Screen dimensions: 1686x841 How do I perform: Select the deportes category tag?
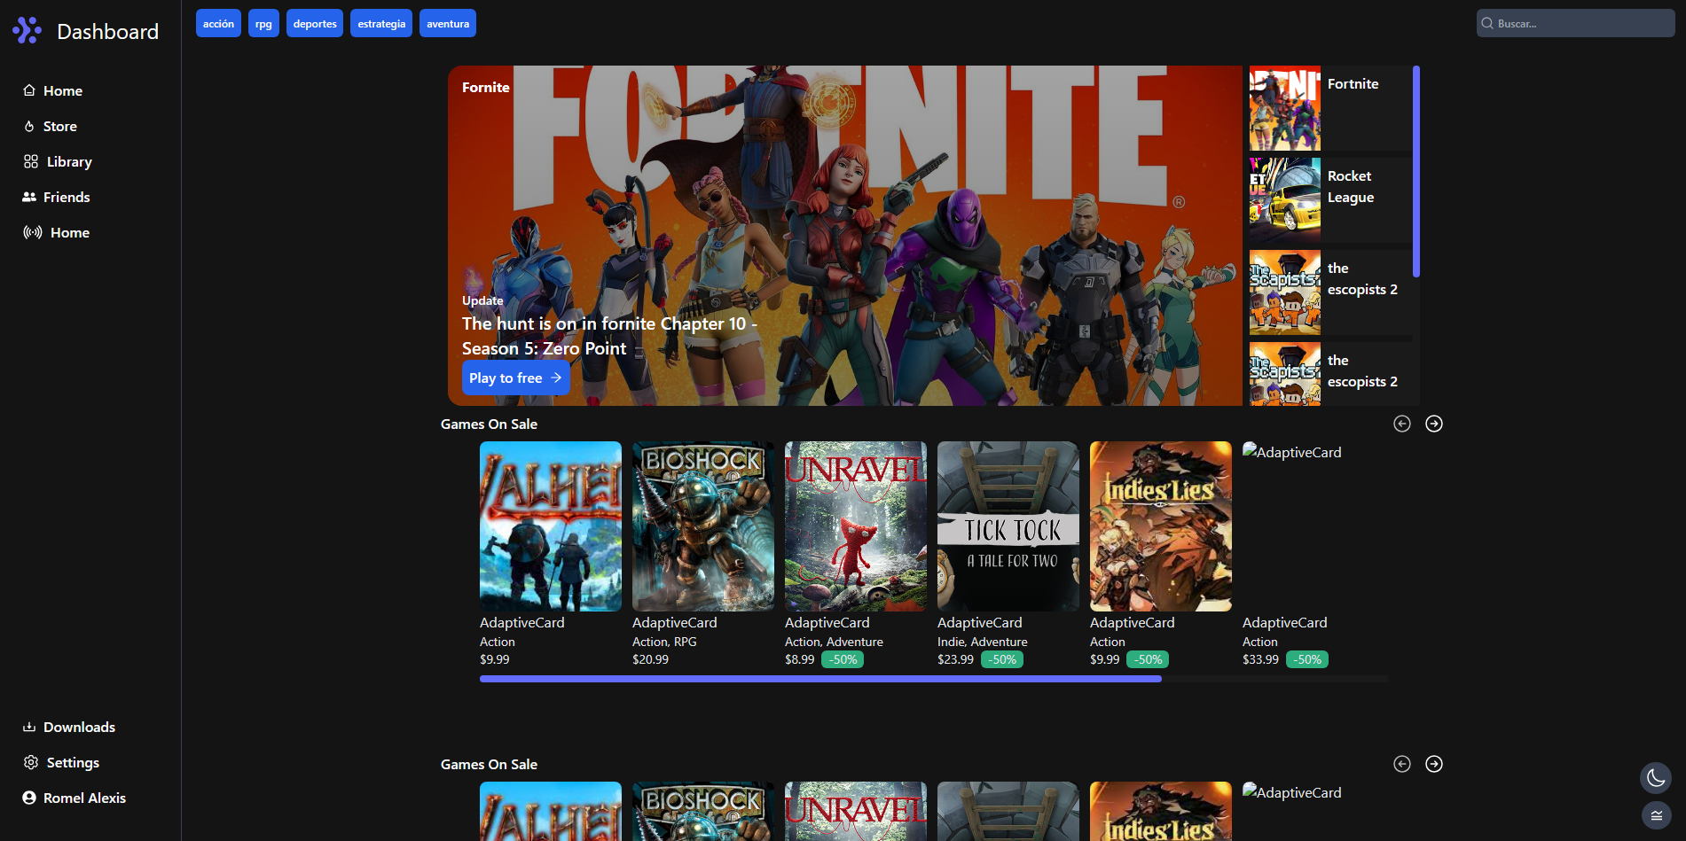pyautogui.click(x=315, y=23)
